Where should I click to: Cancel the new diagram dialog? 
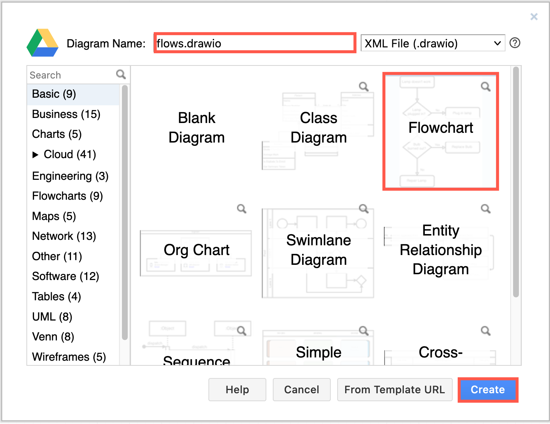click(301, 390)
